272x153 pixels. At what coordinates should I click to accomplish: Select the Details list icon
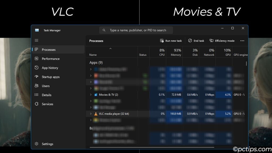pos(36,95)
